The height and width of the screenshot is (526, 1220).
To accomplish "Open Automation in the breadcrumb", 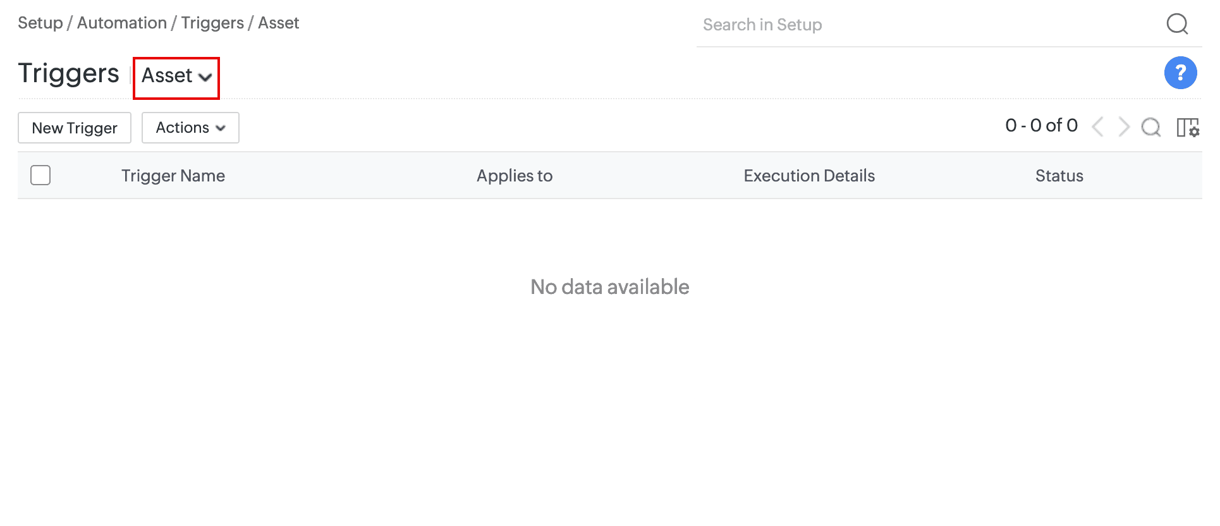I will (122, 23).
